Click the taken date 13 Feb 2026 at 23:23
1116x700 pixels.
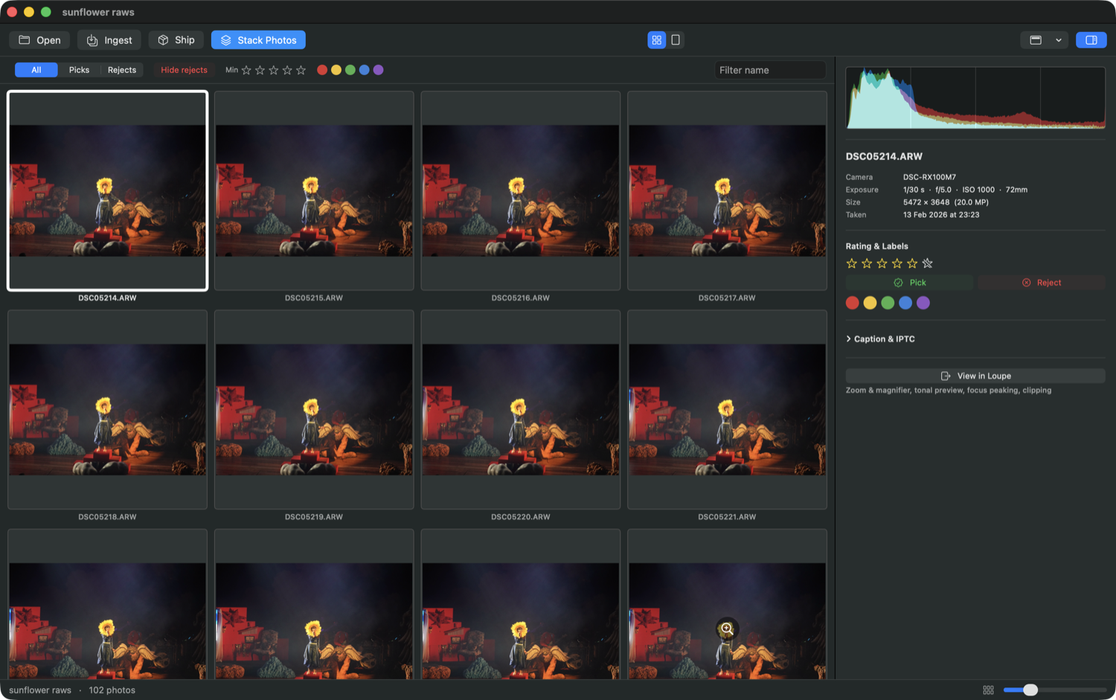click(941, 215)
